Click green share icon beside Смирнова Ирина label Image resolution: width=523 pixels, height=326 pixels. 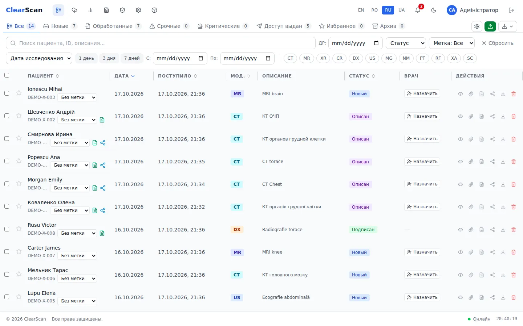[x=103, y=143]
